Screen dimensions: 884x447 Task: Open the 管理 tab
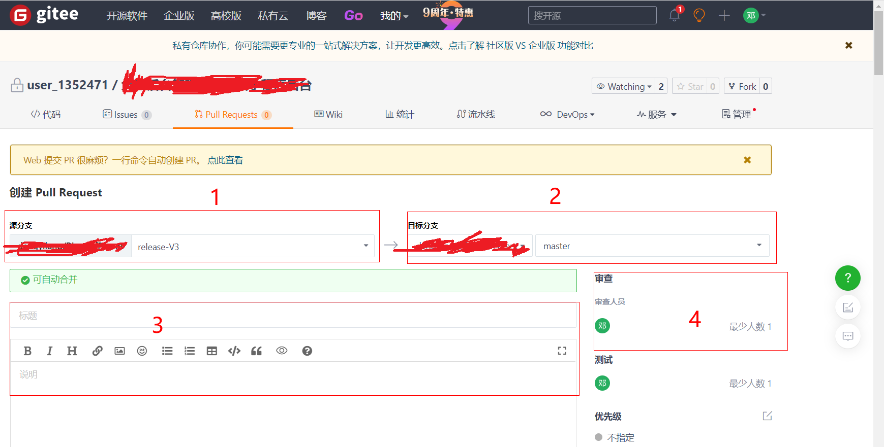pos(737,114)
